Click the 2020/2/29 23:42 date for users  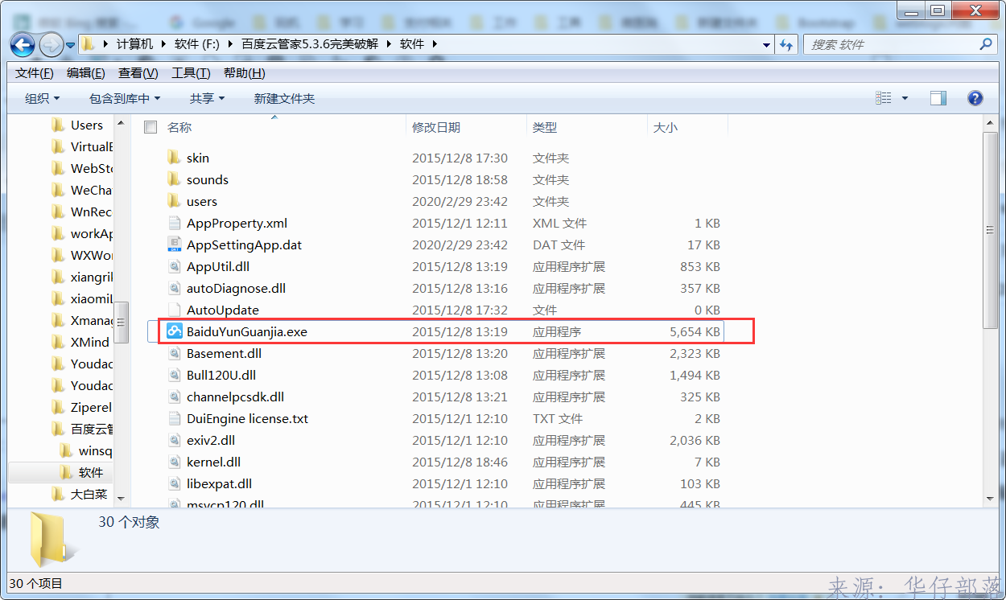point(460,201)
